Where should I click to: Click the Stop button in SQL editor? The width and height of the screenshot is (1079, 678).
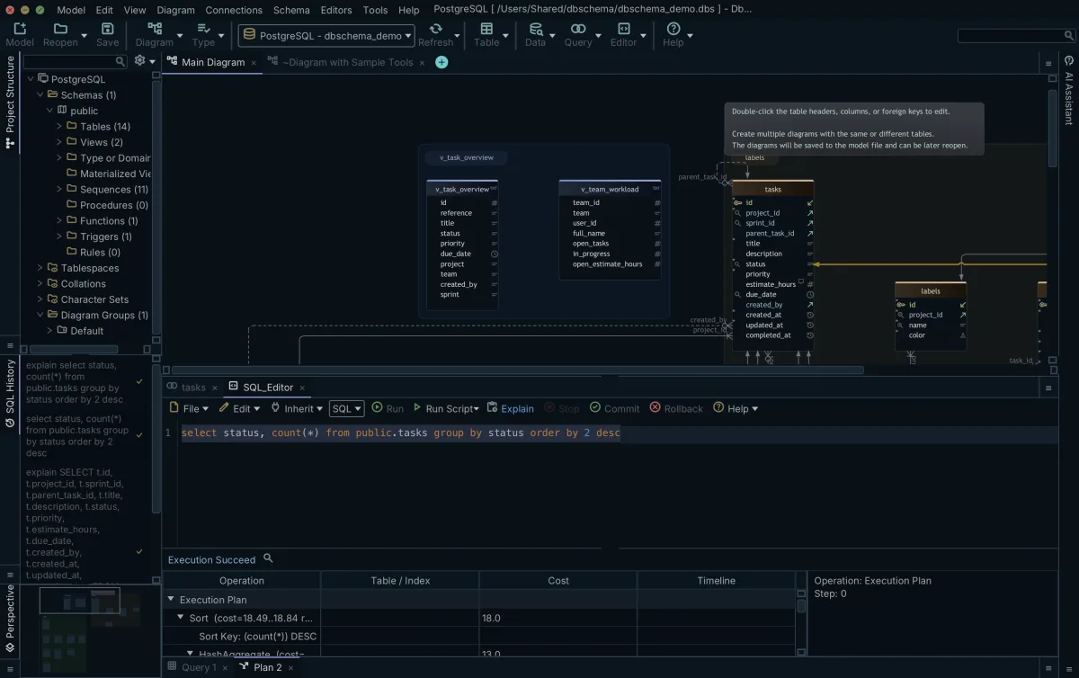(562, 408)
